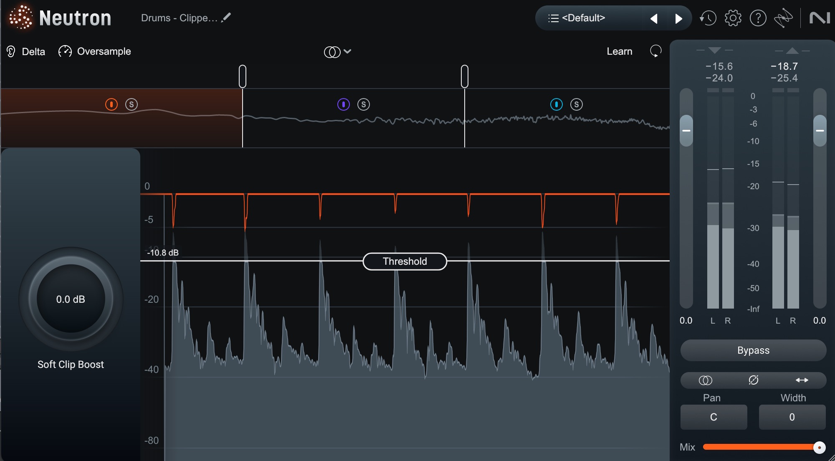Toggle power for the middle purple band
Screen dimensions: 835x461
click(x=343, y=104)
